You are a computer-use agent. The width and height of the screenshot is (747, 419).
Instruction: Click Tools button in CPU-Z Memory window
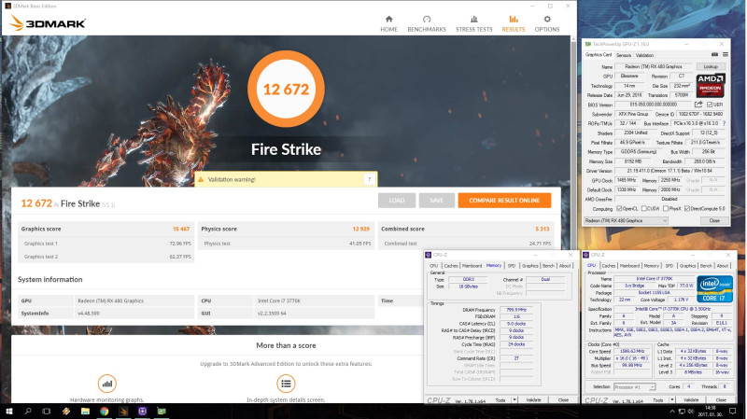click(x=500, y=400)
